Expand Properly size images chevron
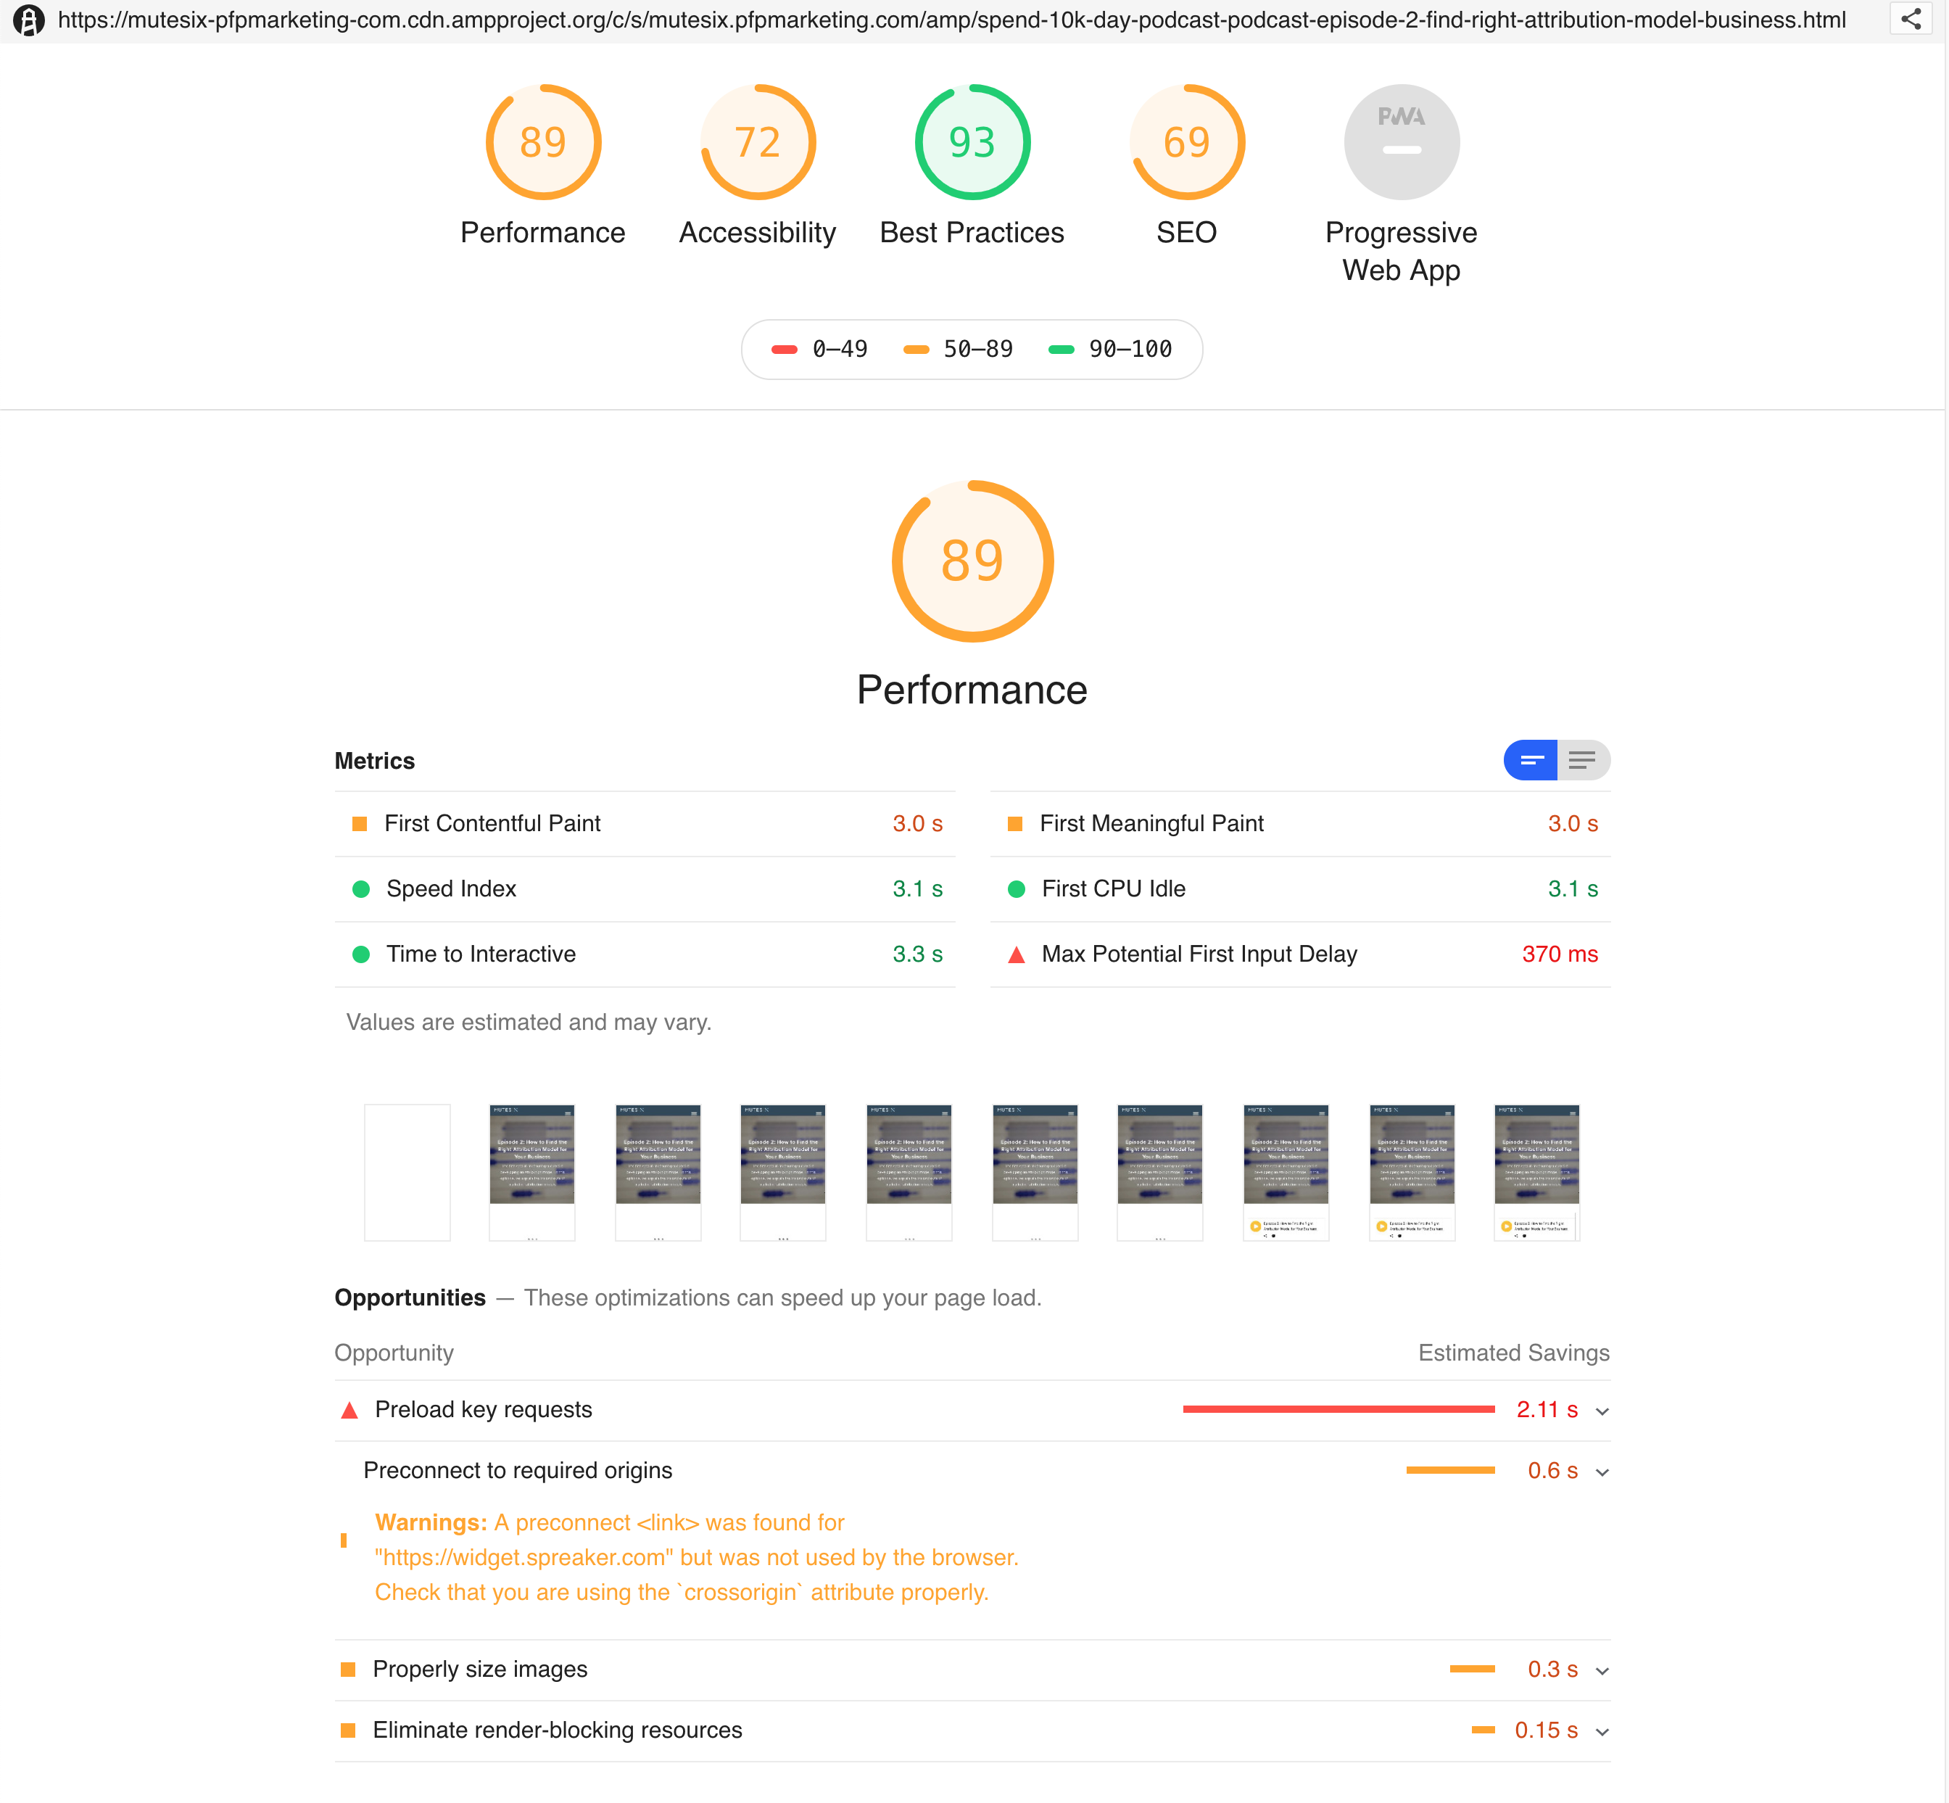The height and width of the screenshot is (1803, 1949). pyautogui.click(x=1602, y=1671)
